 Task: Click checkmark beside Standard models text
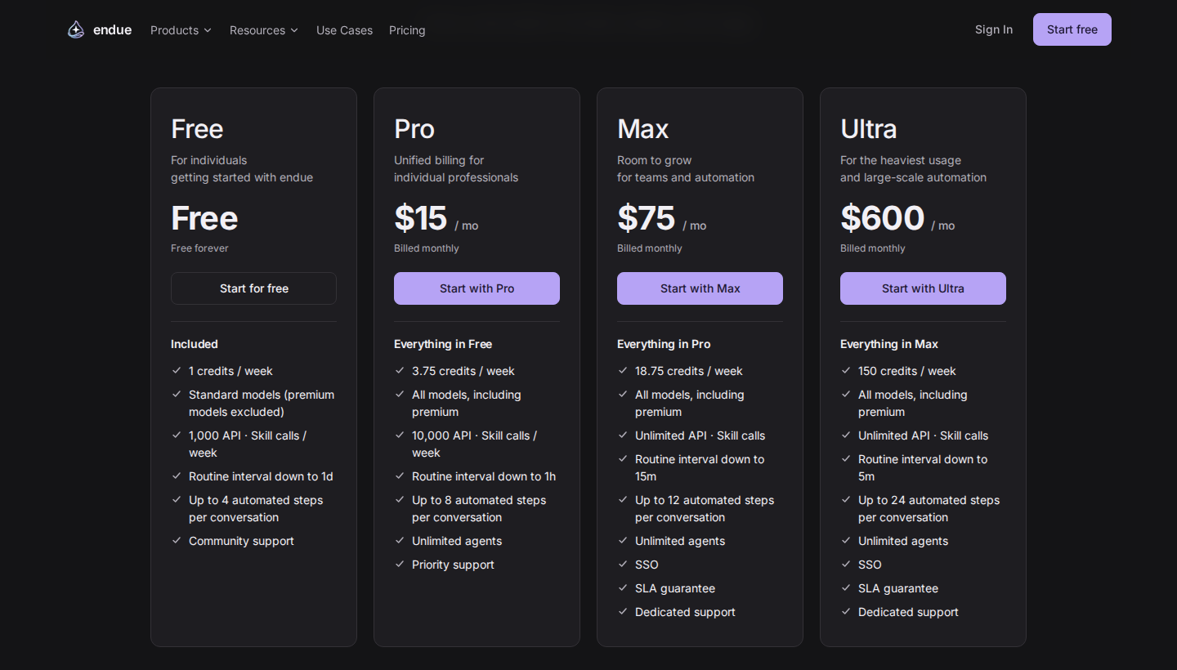pos(177,395)
